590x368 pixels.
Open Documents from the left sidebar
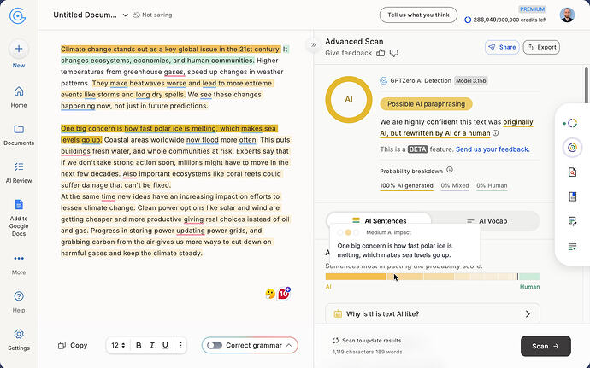tap(19, 135)
